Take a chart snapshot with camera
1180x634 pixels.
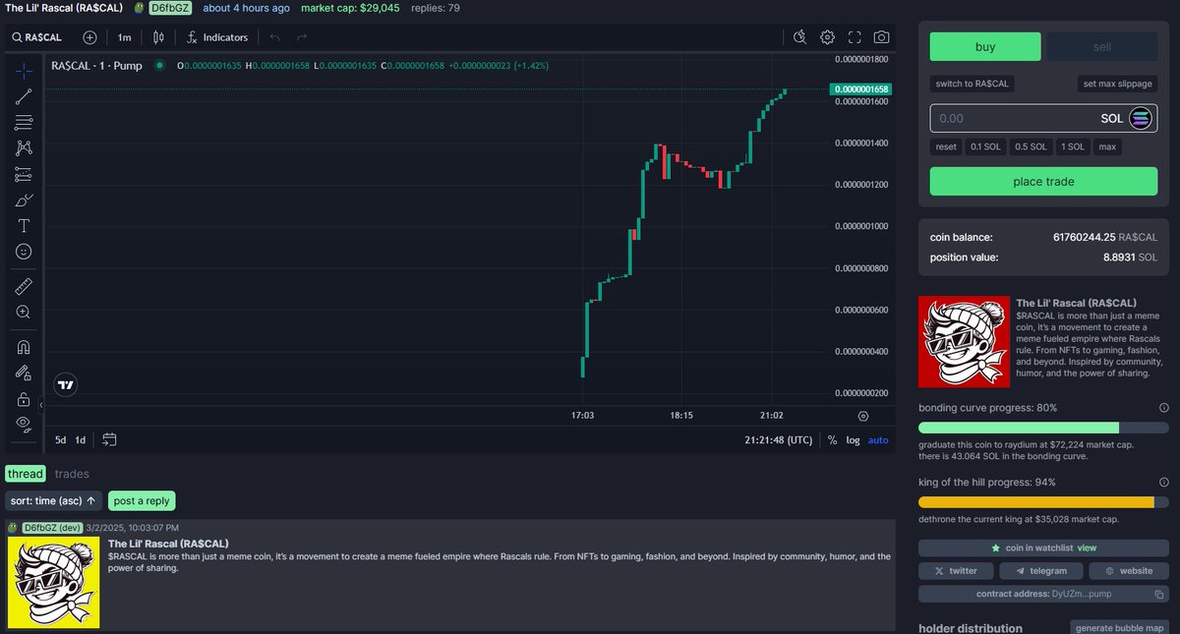(x=882, y=37)
